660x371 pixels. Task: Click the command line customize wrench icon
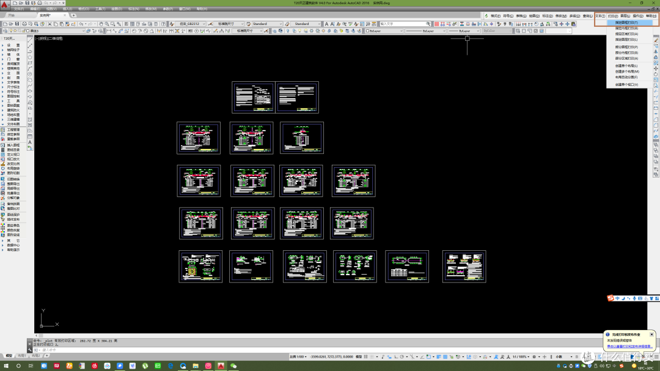click(29, 350)
